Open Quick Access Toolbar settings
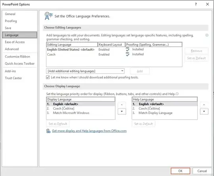214x176 pixels. pos(20,64)
